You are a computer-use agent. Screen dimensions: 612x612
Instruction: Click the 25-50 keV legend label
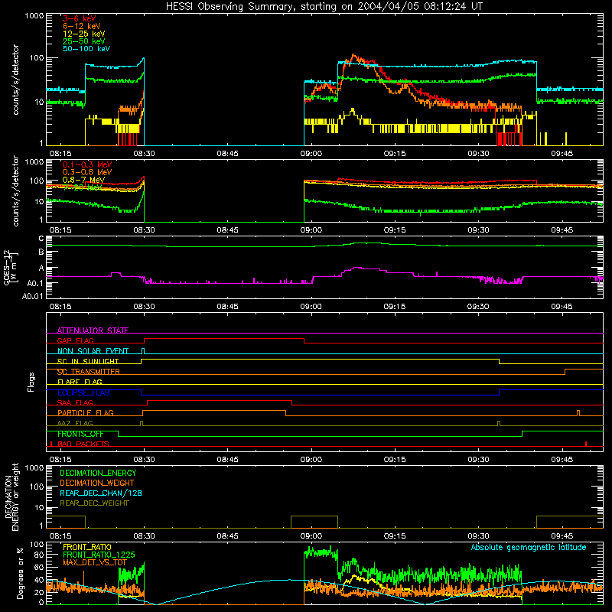point(84,41)
